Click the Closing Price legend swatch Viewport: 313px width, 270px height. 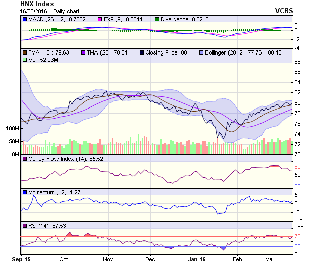click(143, 52)
